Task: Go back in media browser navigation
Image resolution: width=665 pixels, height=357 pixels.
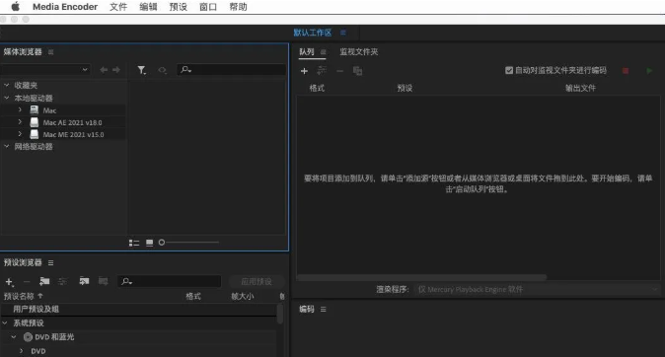Action: coord(104,70)
